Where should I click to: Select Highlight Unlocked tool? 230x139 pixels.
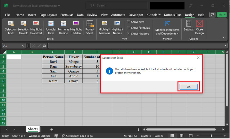point(36,24)
